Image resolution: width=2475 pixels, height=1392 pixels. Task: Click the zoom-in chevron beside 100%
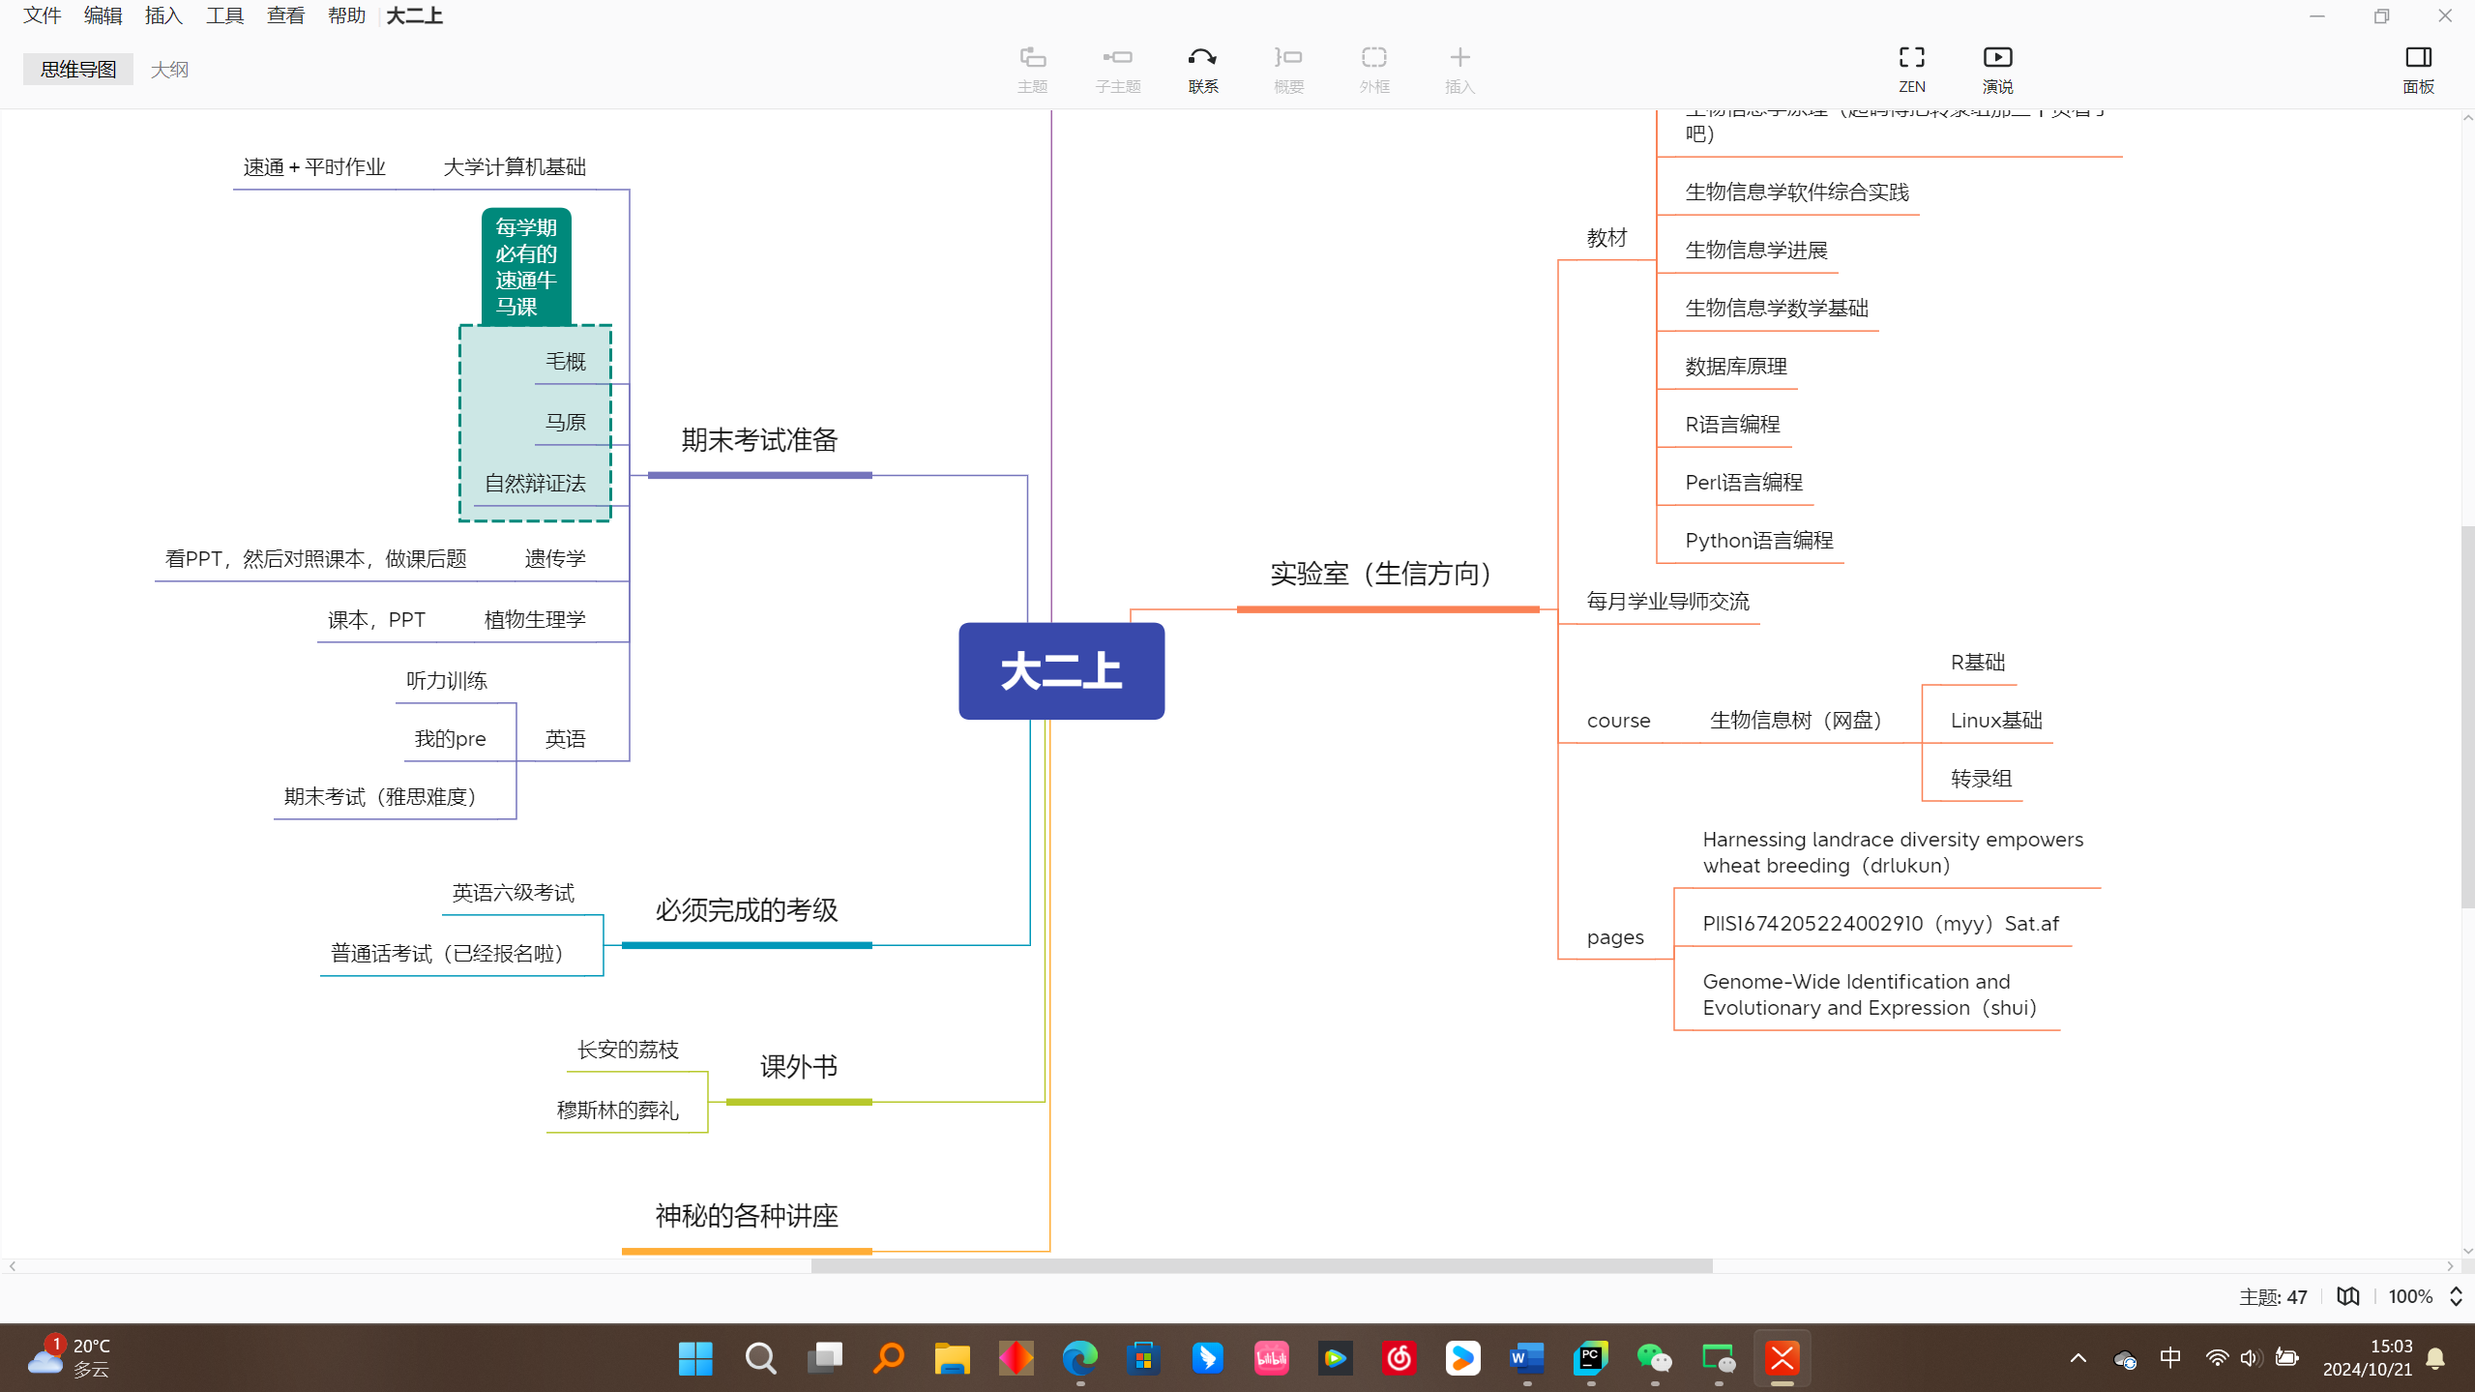[x=2454, y=1289]
